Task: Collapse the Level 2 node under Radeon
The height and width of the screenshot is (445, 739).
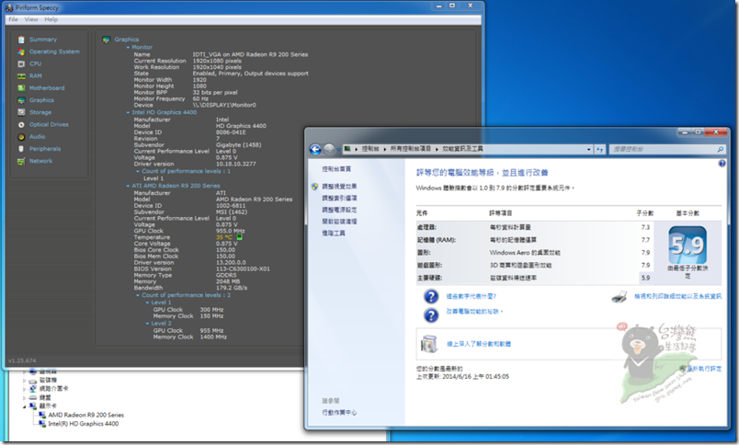Action: pos(147,324)
